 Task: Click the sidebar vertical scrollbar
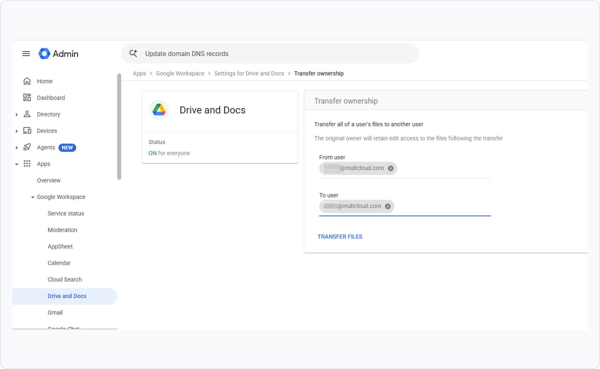pos(119,127)
